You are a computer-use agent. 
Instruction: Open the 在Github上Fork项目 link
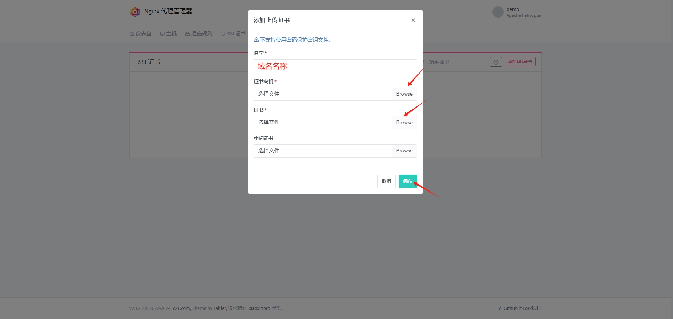point(520,308)
